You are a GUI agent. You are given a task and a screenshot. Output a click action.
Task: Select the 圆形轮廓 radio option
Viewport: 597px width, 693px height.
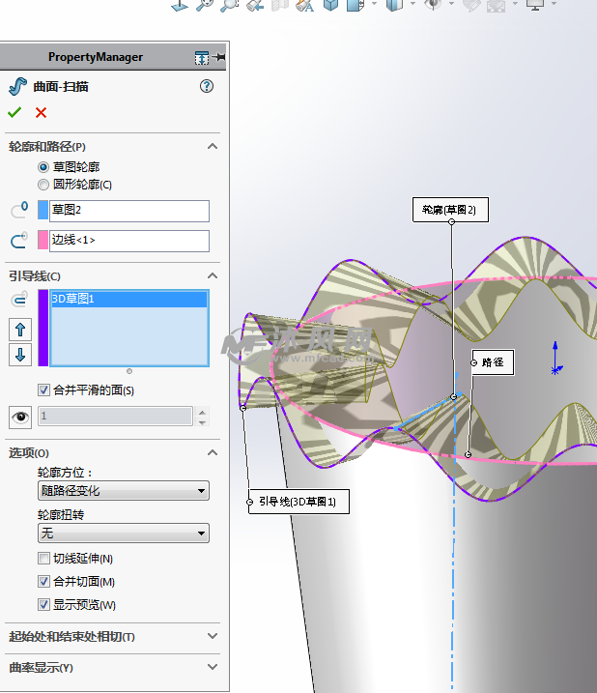[43, 185]
